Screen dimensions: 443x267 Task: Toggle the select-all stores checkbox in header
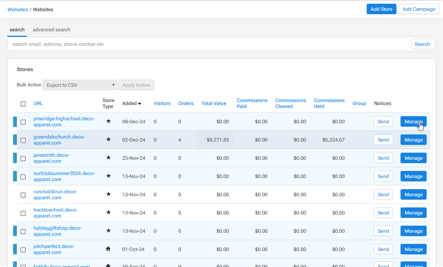[23, 104]
